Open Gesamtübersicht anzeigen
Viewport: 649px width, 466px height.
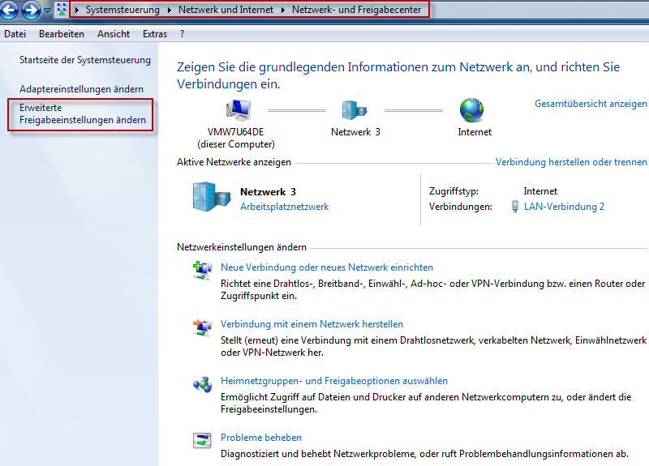pos(591,104)
